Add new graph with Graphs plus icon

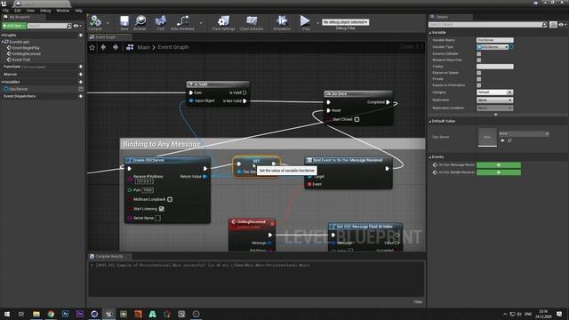tap(81, 36)
